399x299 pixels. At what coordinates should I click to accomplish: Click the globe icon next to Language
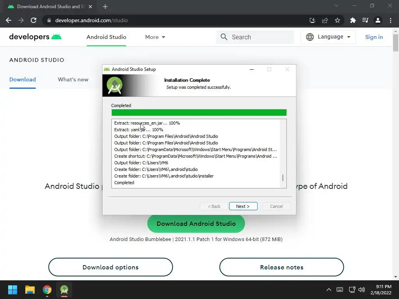coord(310,37)
